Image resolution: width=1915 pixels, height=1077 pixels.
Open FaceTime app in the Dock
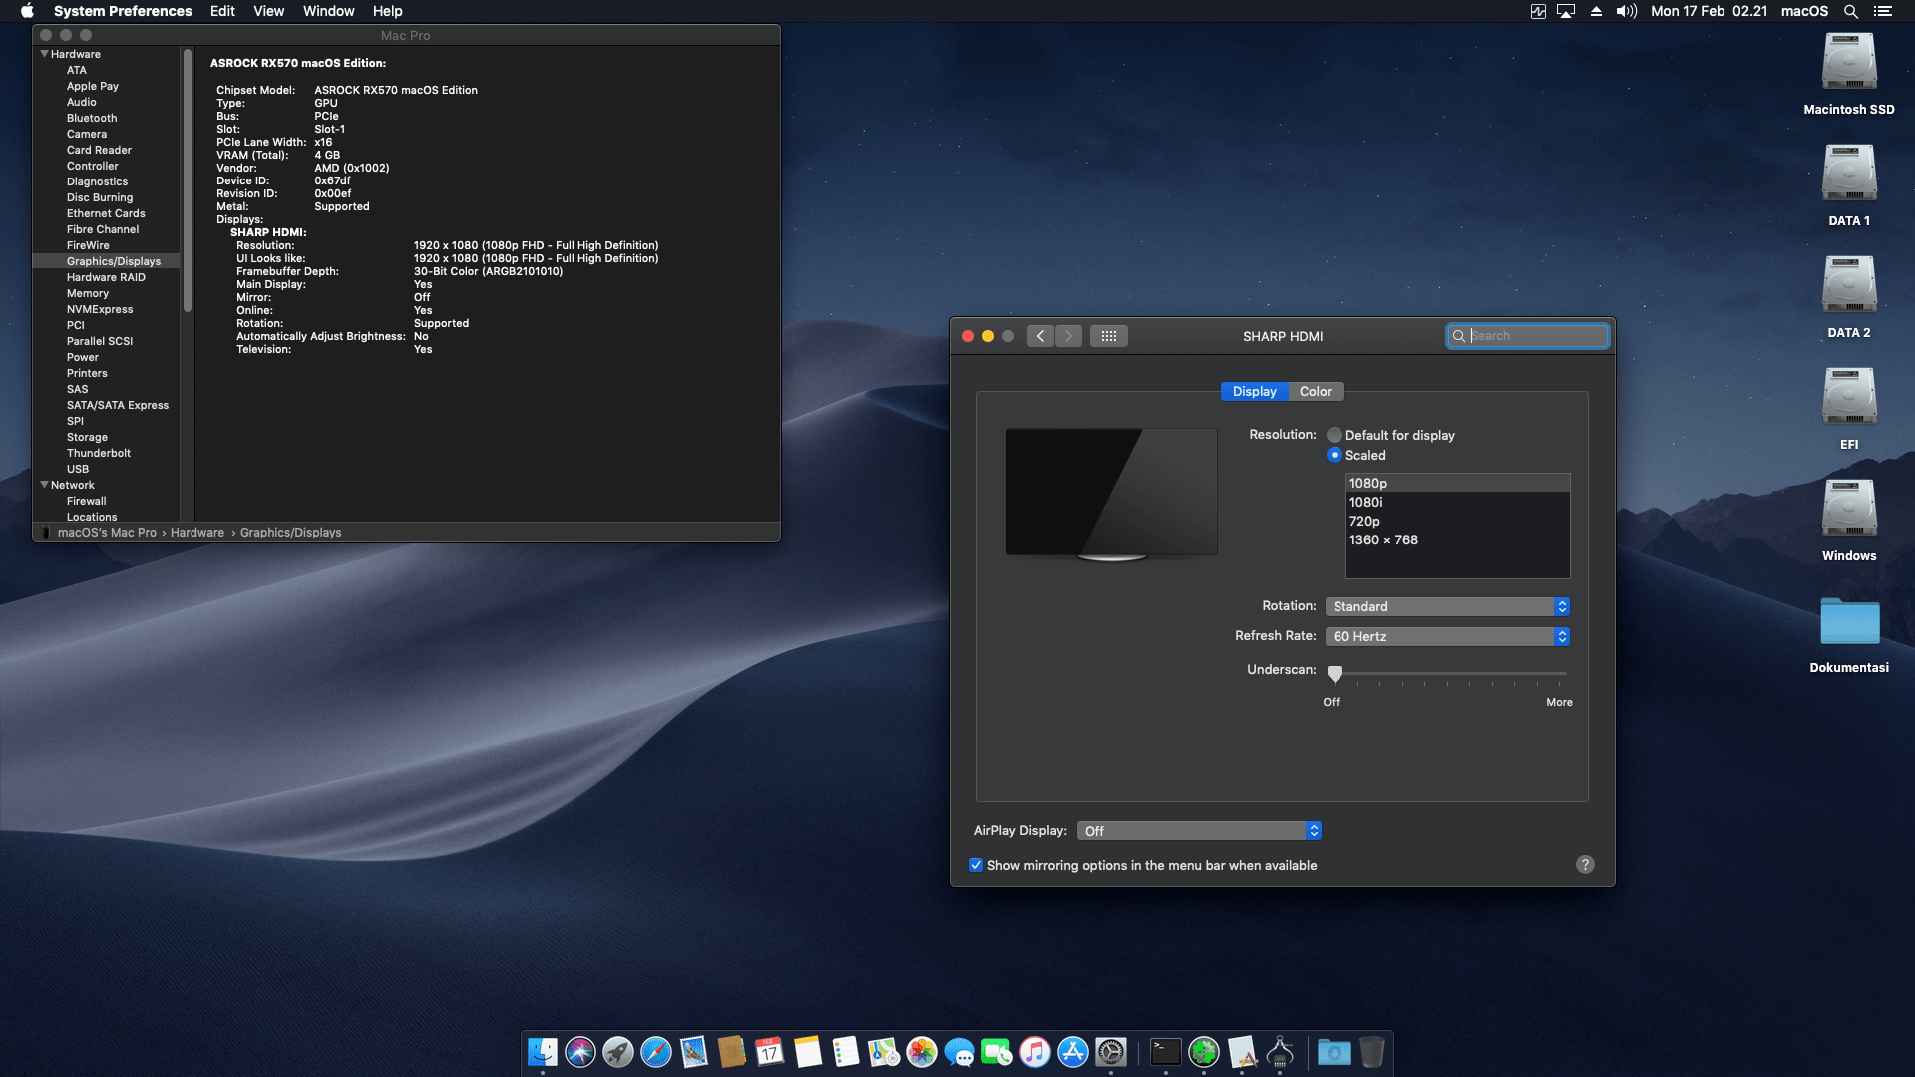(997, 1052)
